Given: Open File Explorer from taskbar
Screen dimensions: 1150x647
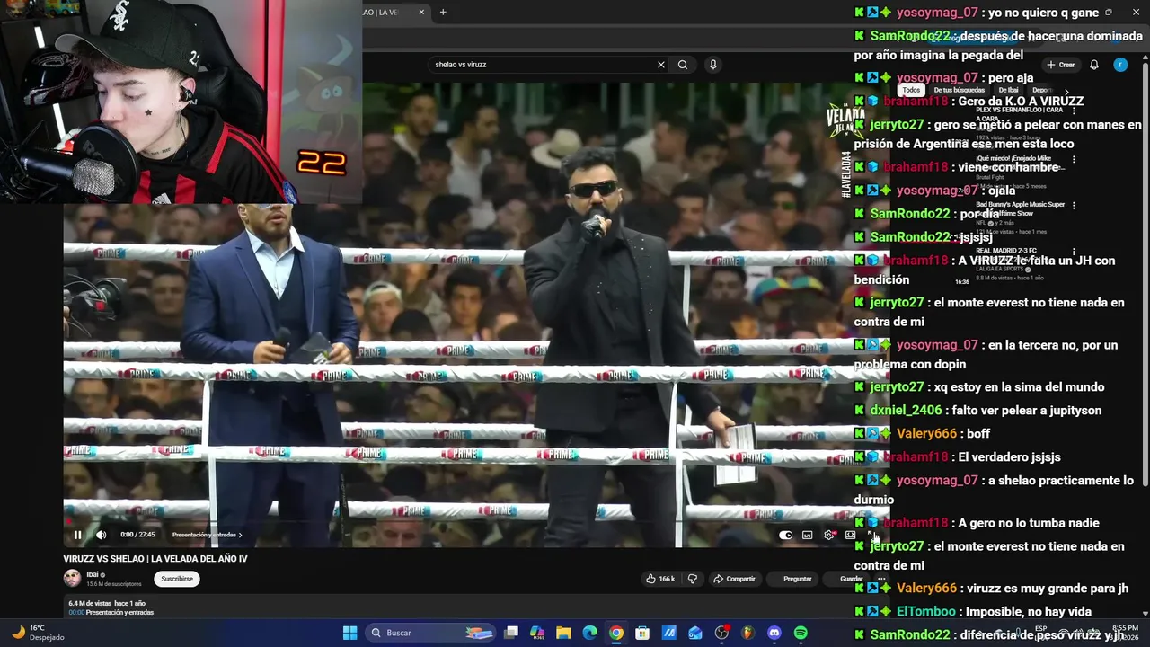Looking at the screenshot, I should tap(563, 633).
